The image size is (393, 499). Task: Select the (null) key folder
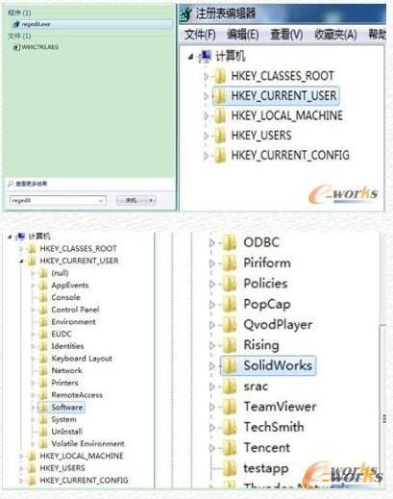click(60, 273)
